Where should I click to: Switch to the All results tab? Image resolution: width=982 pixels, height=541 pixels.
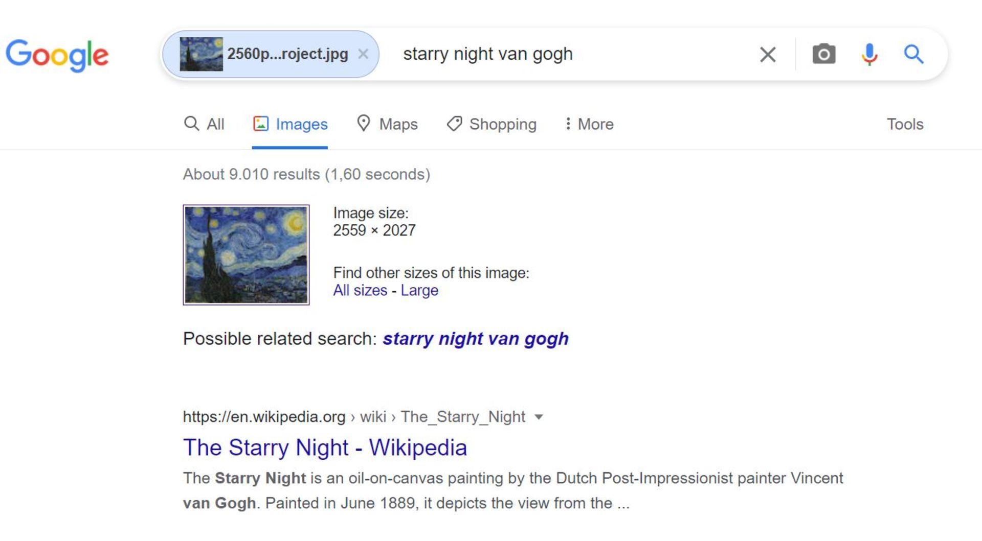[205, 124]
